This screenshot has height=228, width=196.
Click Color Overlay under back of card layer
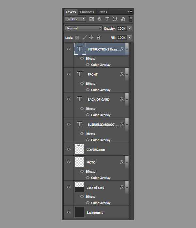101,203
